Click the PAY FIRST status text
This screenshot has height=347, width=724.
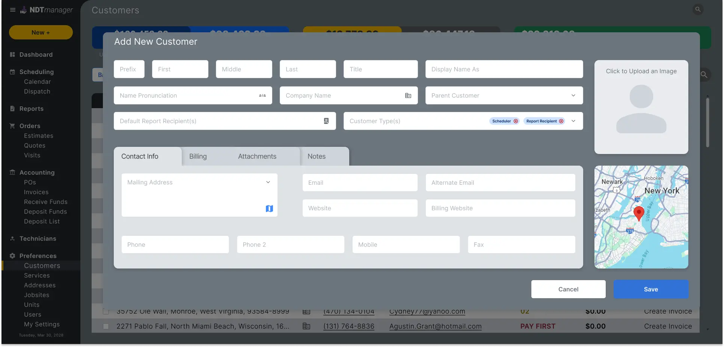point(538,326)
